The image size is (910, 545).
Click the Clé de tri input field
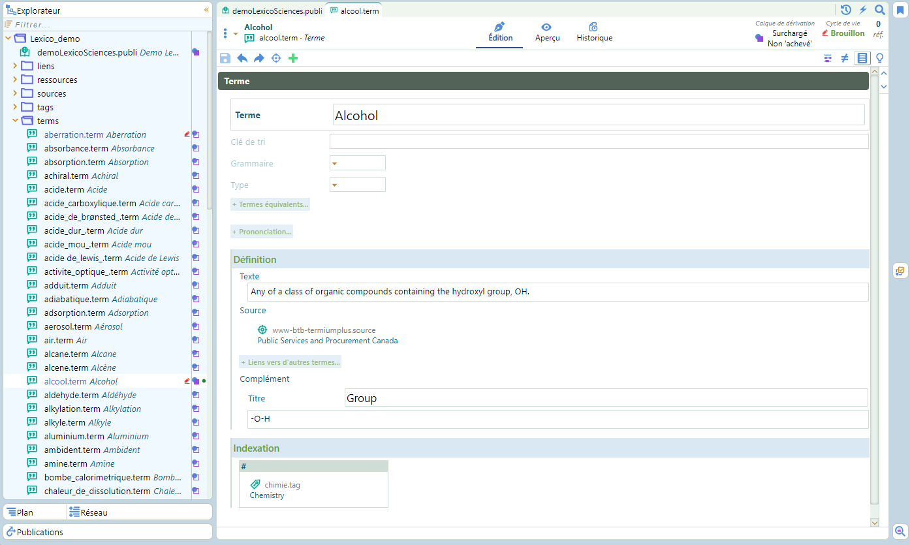(x=599, y=142)
